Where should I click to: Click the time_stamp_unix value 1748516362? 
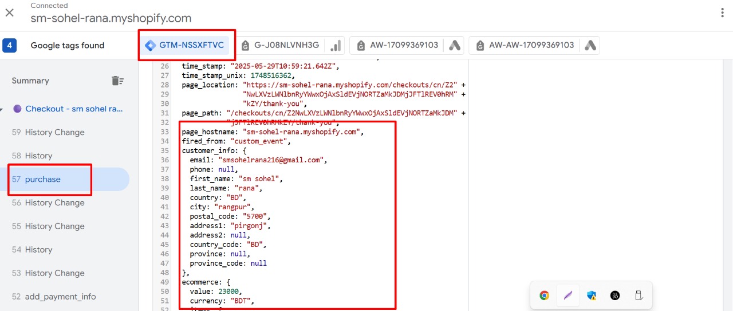pyautogui.click(x=271, y=75)
